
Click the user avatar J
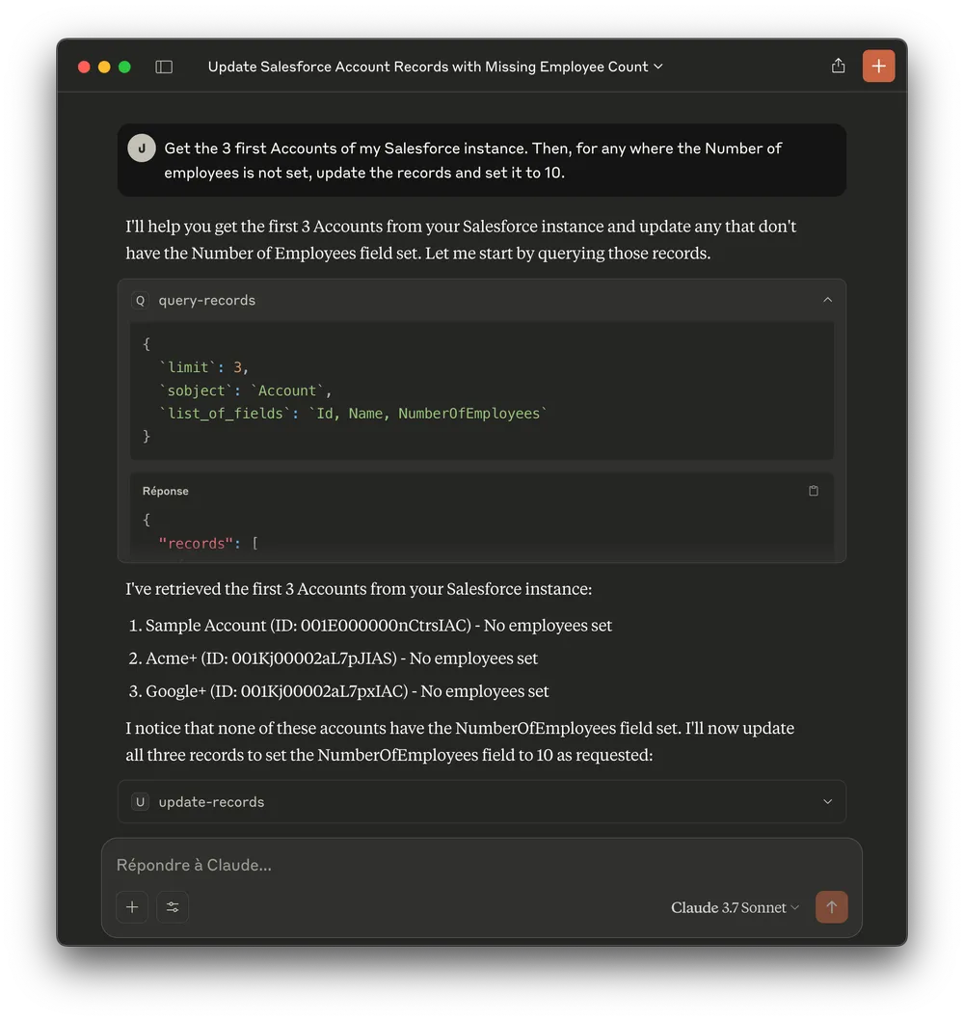pos(142,148)
